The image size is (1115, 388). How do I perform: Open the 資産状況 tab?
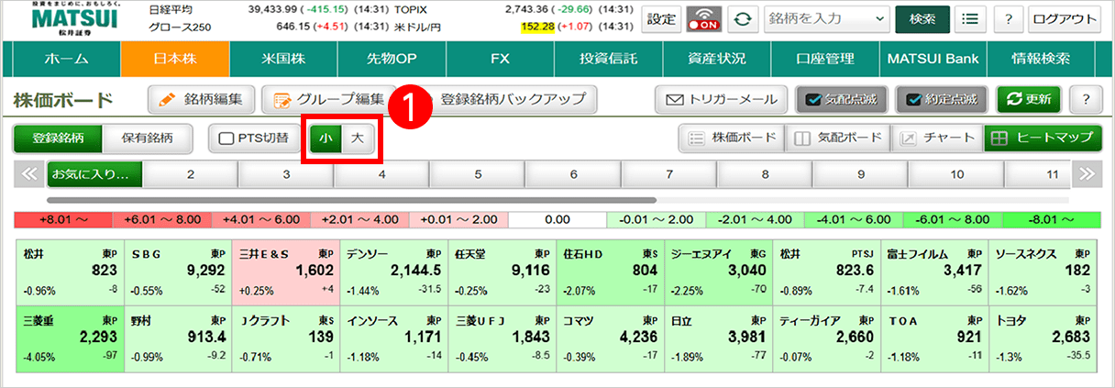[x=716, y=59]
